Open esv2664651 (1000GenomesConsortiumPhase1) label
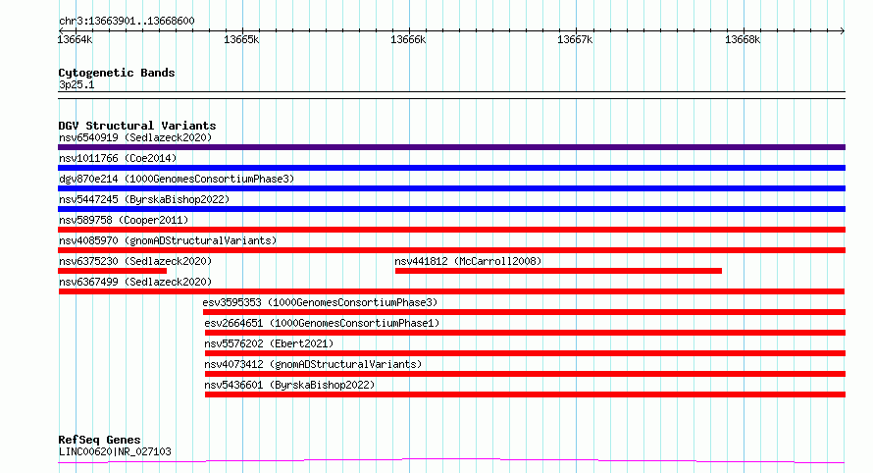 click(322, 323)
